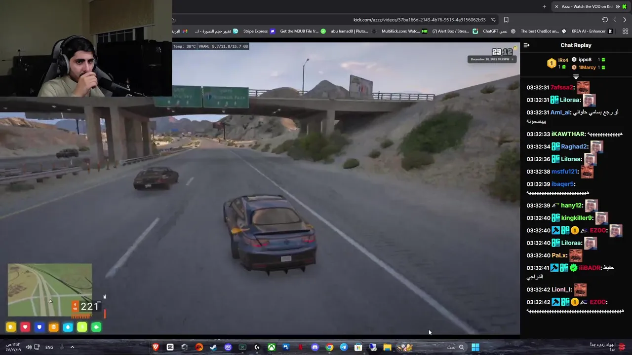
Task: Click username kingkiller9 in chat
Action: (x=577, y=218)
